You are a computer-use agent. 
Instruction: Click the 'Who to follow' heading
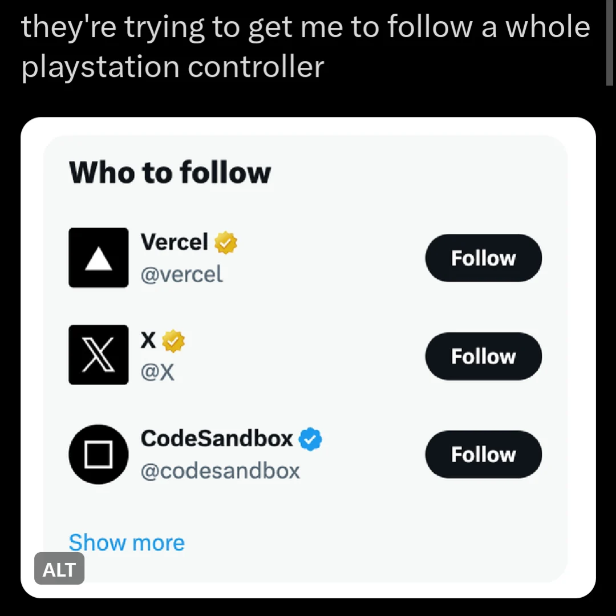pos(170,172)
